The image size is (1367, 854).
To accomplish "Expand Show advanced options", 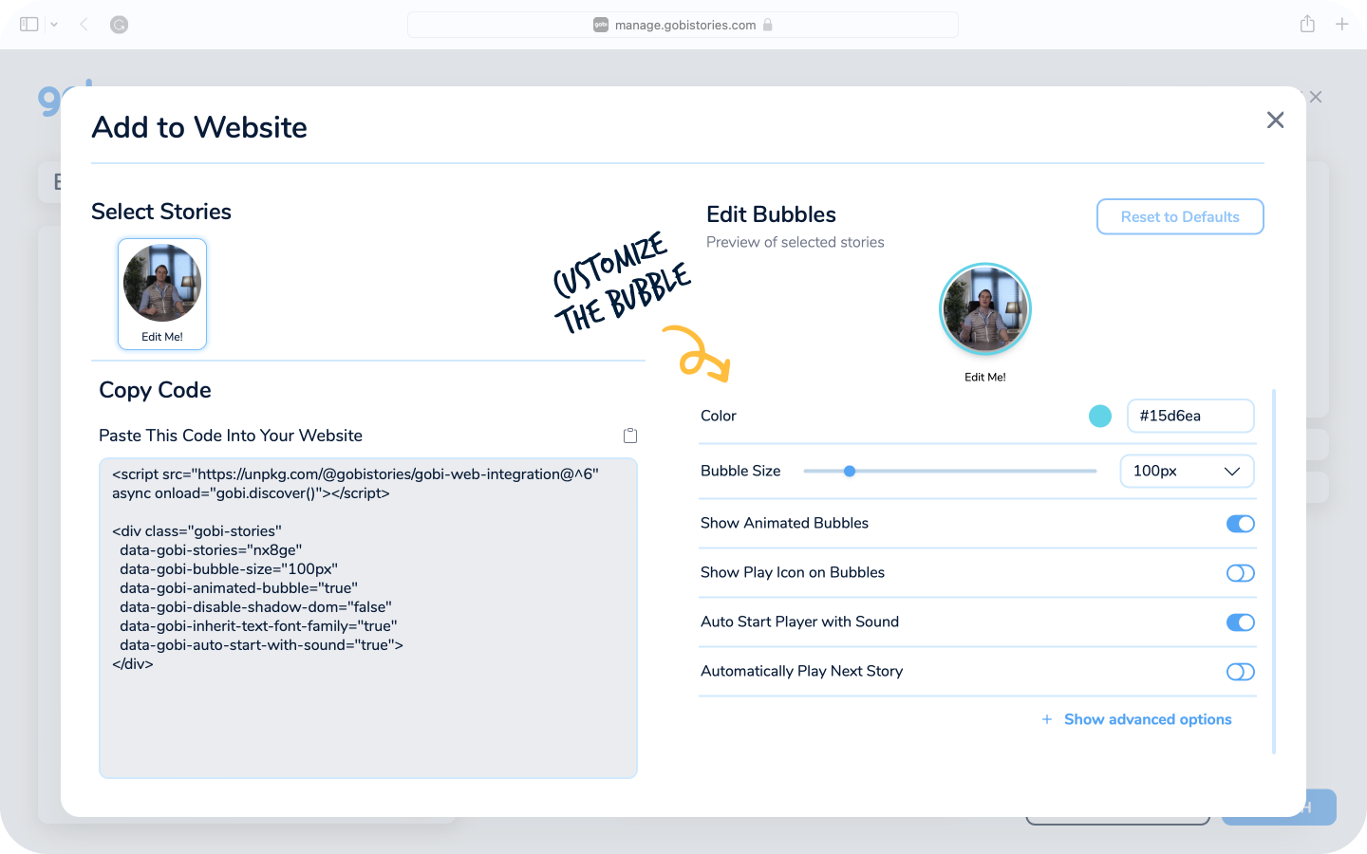I will [1137, 719].
